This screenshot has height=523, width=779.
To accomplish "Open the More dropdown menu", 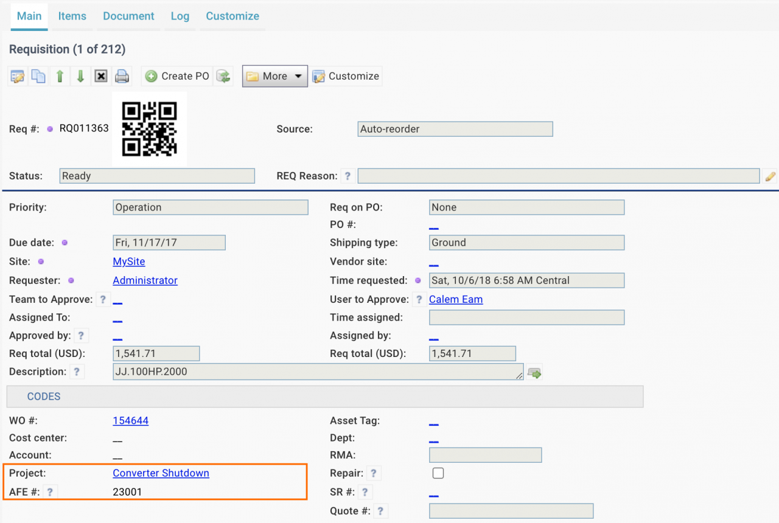I will click(x=275, y=76).
